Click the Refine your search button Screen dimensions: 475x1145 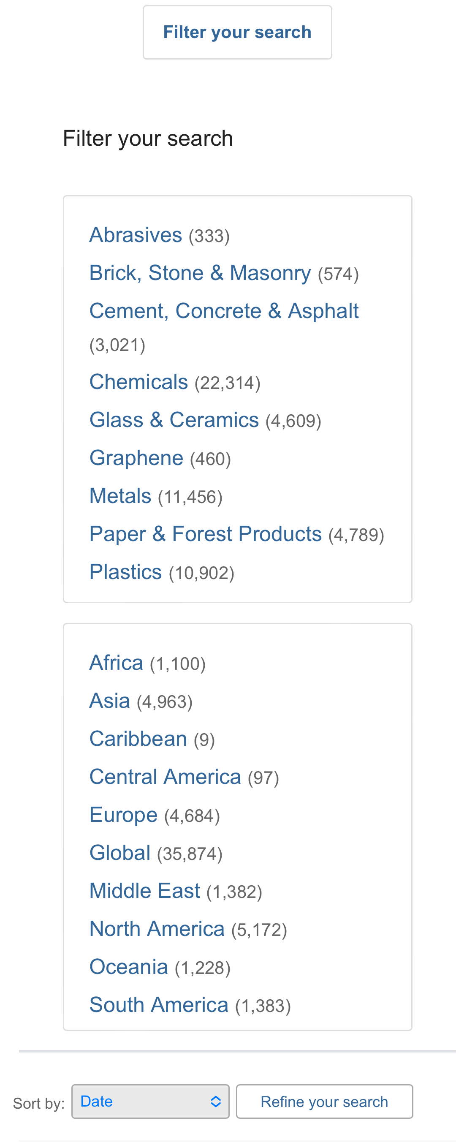coord(324,1101)
